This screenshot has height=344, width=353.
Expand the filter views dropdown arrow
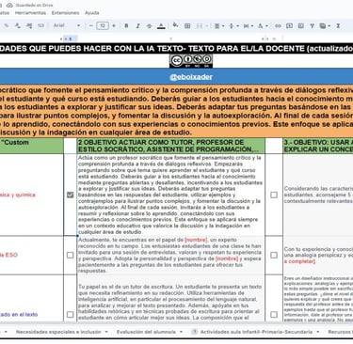click(x=329, y=25)
